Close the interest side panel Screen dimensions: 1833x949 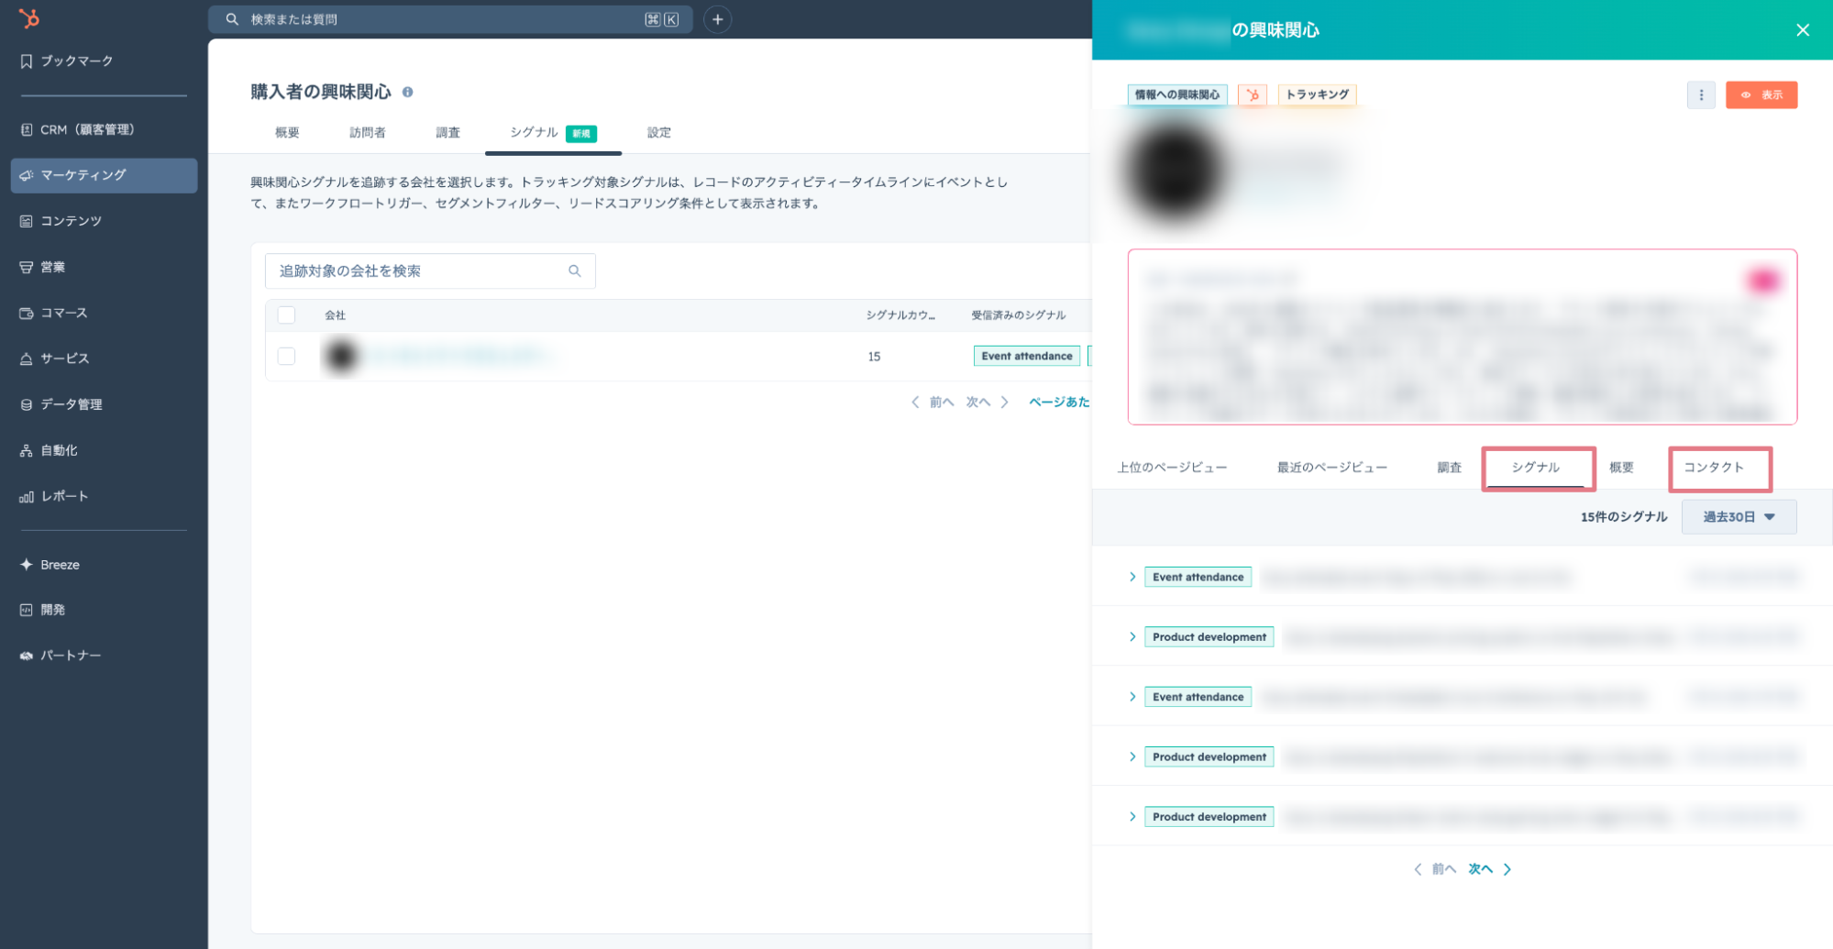(x=1803, y=30)
